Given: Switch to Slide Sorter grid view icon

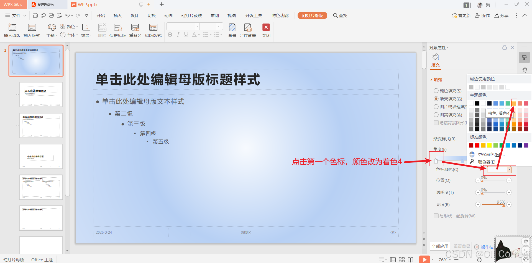Looking at the screenshot, I should (x=402, y=260).
